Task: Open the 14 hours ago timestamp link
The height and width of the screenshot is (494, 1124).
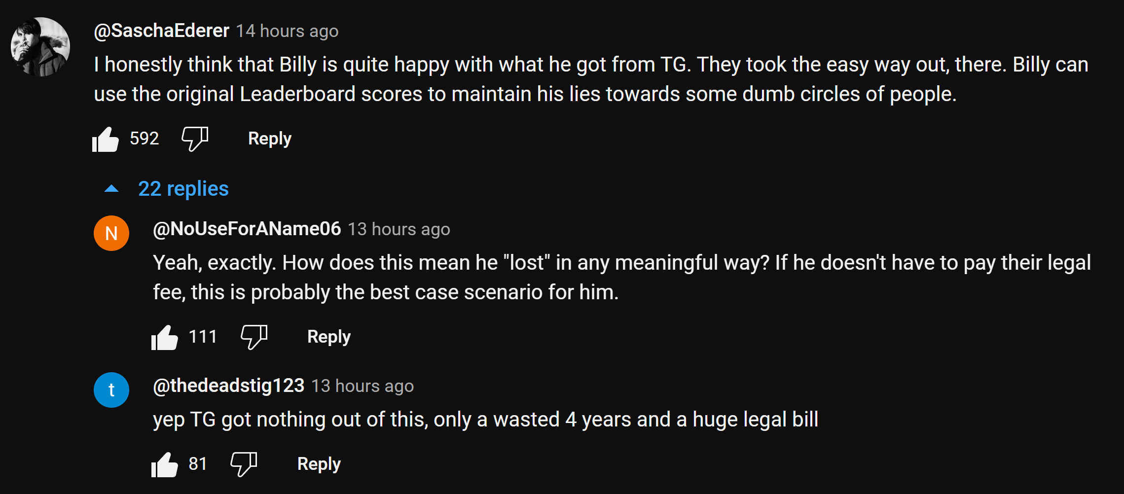Action: pos(287,32)
